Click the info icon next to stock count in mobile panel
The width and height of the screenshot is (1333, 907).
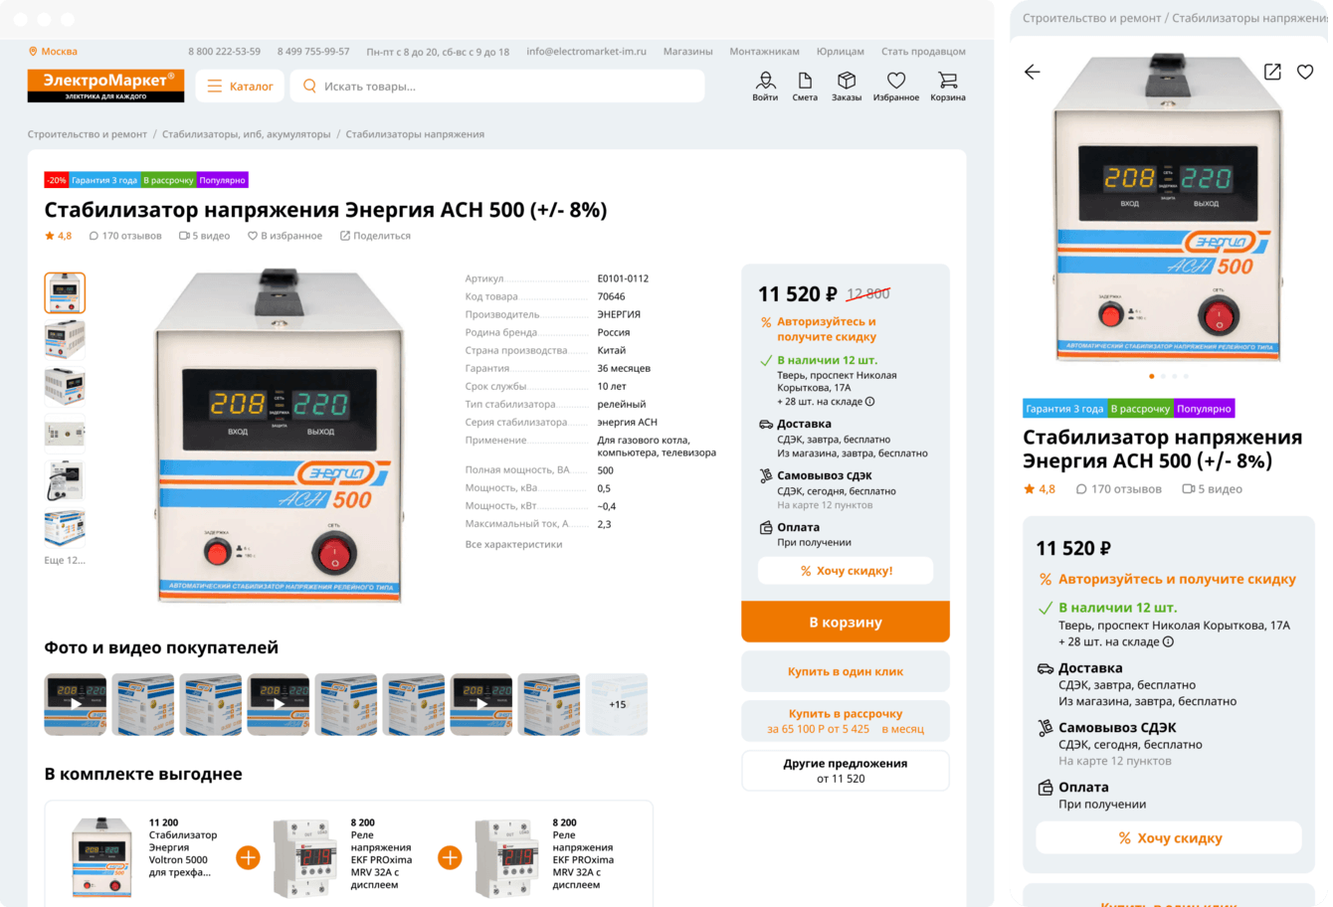click(x=1168, y=641)
